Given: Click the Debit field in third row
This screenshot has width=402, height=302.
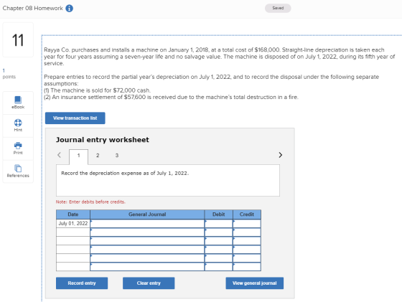Looking at the screenshot, I should pos(219,241).
